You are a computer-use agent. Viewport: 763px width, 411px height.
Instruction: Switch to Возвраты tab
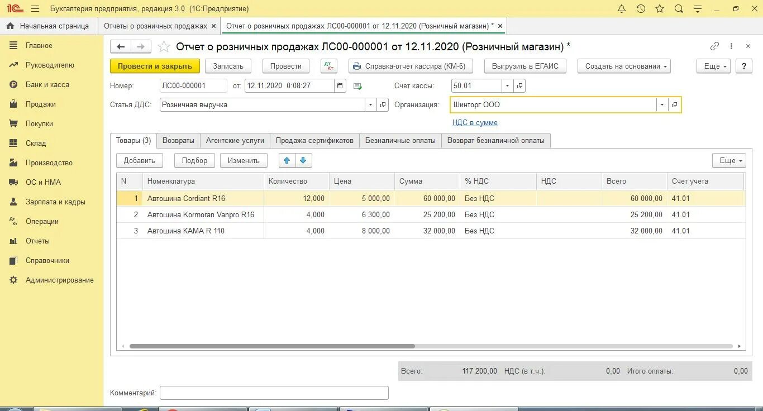tap(178, 141)
